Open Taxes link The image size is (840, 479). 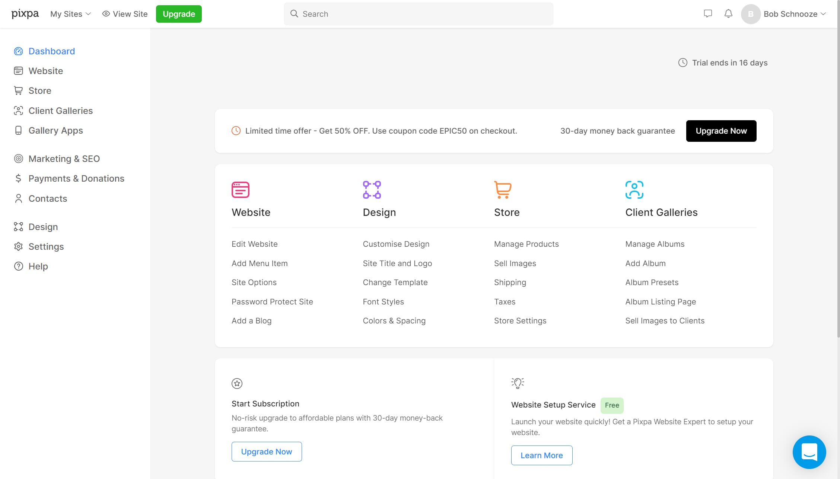point(505,301)
